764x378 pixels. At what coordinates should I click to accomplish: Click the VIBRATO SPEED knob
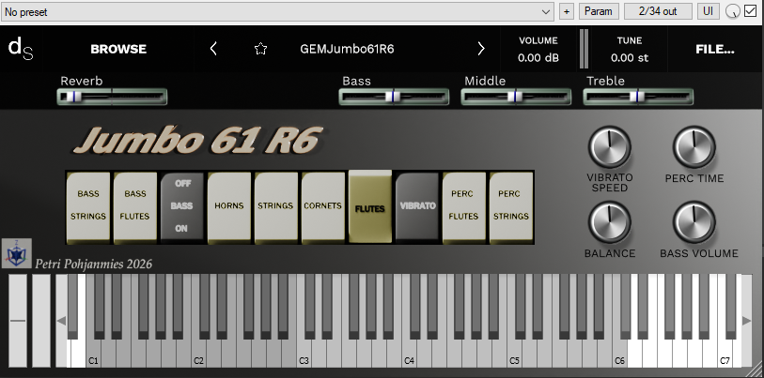pos(609,148)
